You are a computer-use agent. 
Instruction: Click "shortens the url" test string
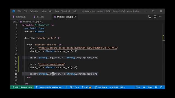click(46, 45)
